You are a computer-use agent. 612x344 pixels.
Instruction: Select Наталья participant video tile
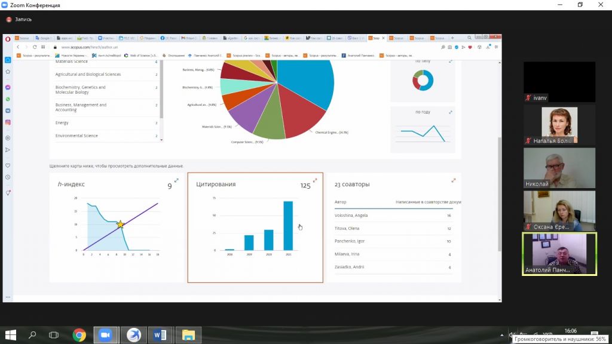point(559,125)
